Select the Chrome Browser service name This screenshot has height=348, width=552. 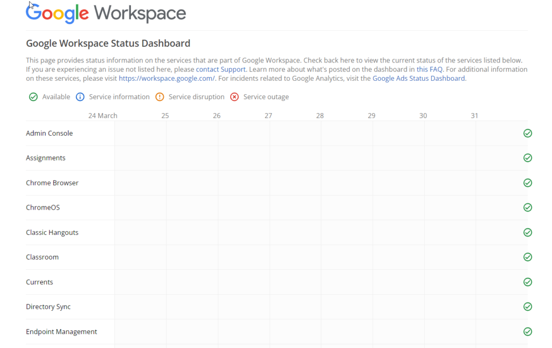pyautogui.click(x=52, y=183)
